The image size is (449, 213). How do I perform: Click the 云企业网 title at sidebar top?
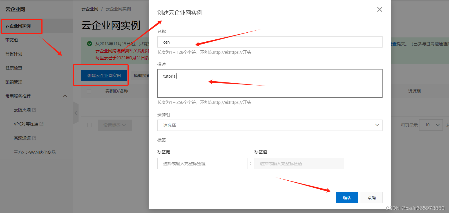point(15,9)
